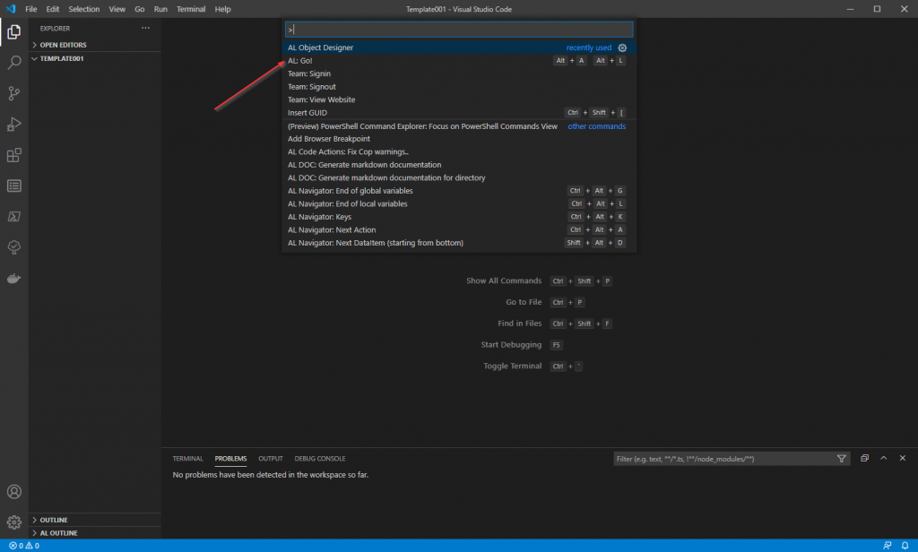The height and width of the screenshot is (552, 918).
Task: Click the errors and warnings status indicator
Action: click(24, 546)
